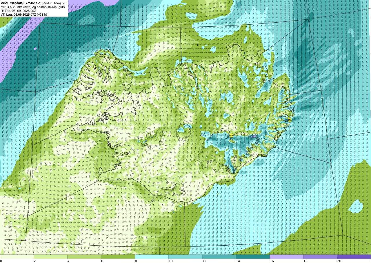This screenshot has height=263, width=371.
Task: Click the legend scale label "8"
Action: coord(136,261)
